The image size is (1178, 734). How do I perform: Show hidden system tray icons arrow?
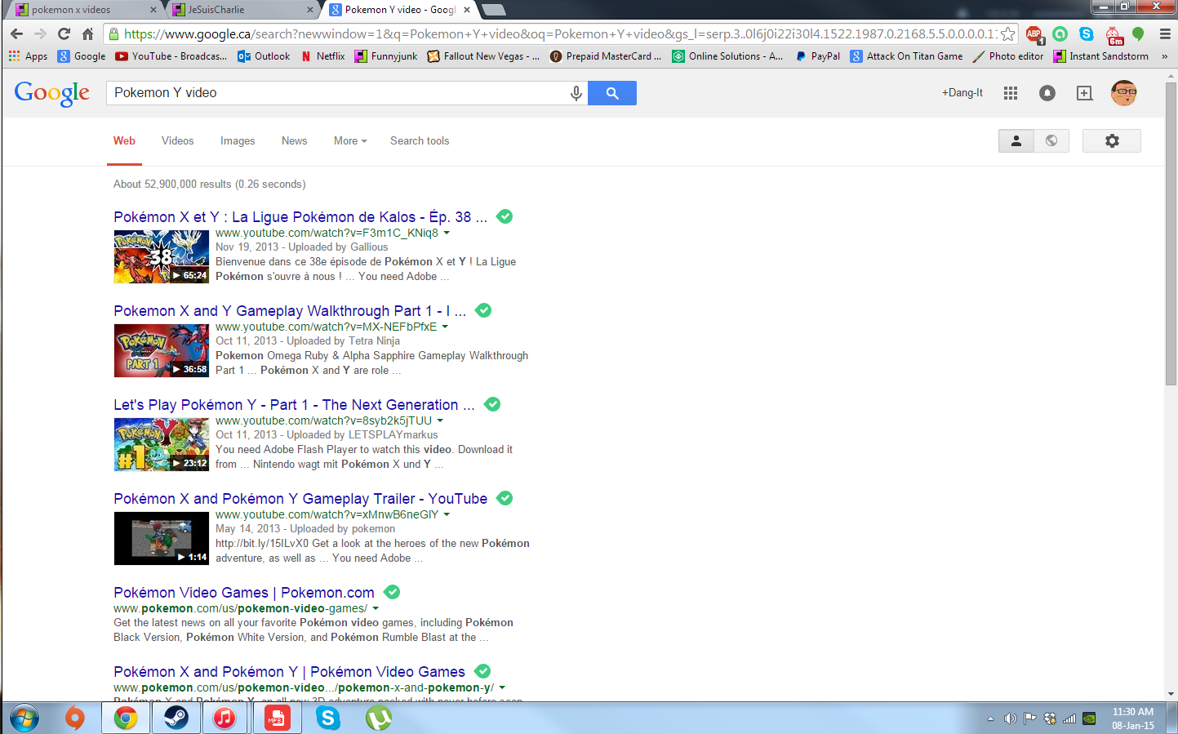990,718
